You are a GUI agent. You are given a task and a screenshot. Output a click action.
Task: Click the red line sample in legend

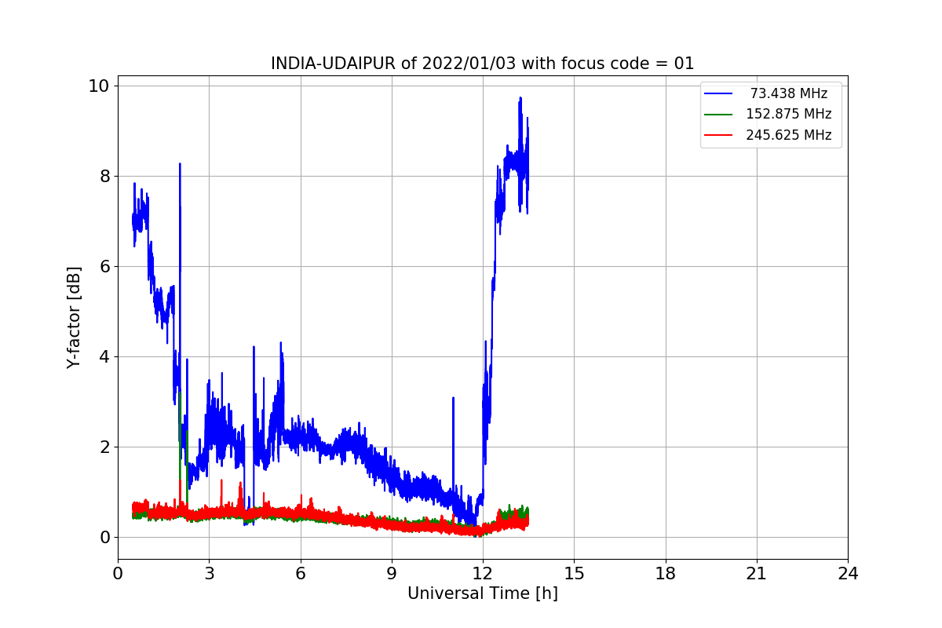coord(718,136)
